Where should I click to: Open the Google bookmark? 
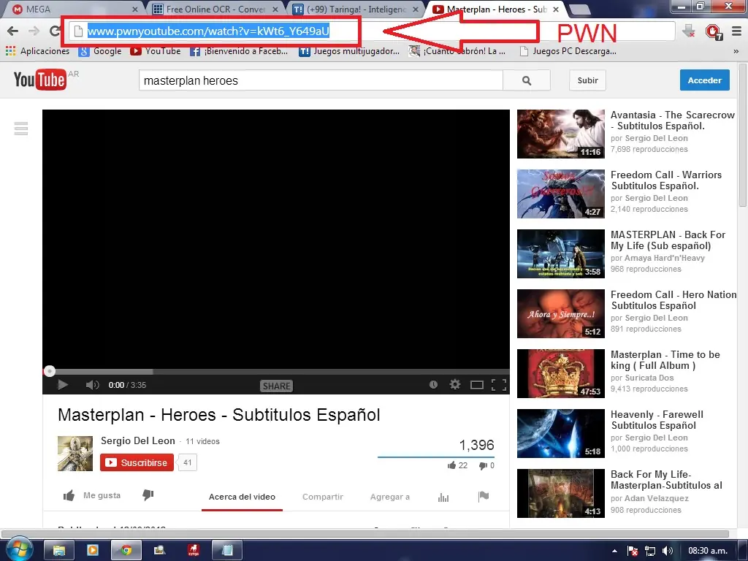click(100, 51)
